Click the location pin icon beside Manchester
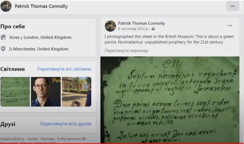 (x=3, y=49)
